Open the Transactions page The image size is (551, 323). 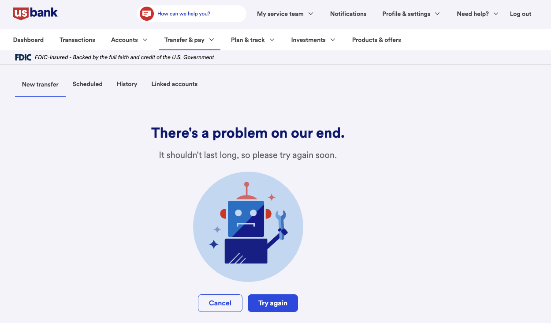77,40
